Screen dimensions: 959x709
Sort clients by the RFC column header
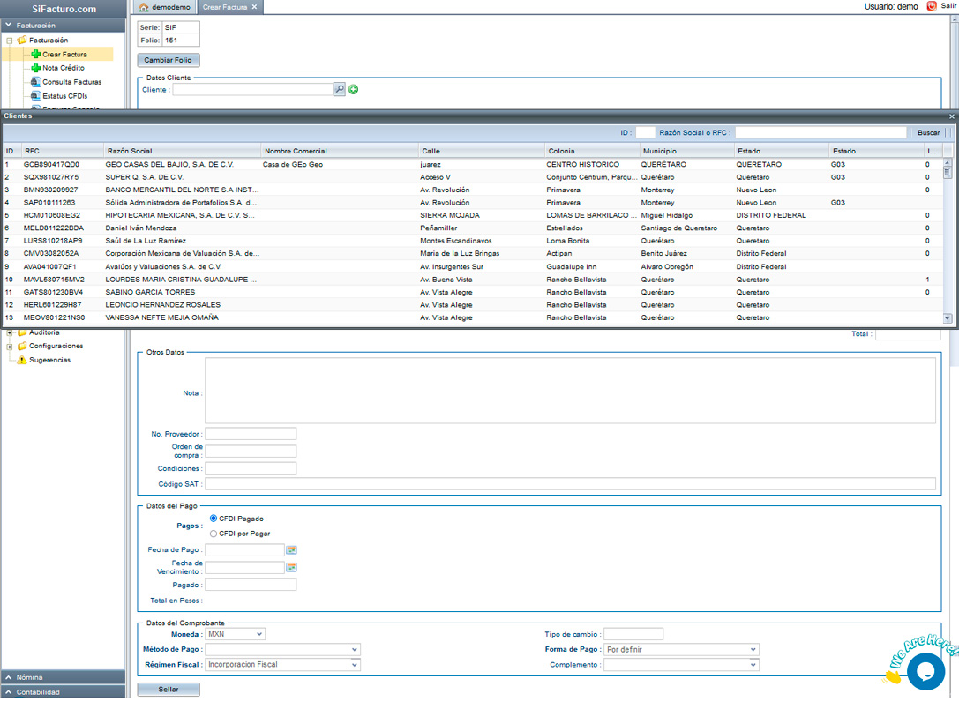[63, 151]
